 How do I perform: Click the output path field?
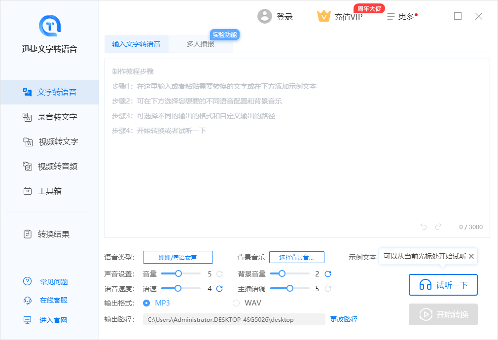click(x=234, y=319)
